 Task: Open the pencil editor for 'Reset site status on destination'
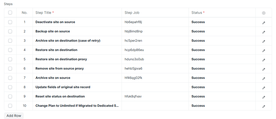[263, 97]
